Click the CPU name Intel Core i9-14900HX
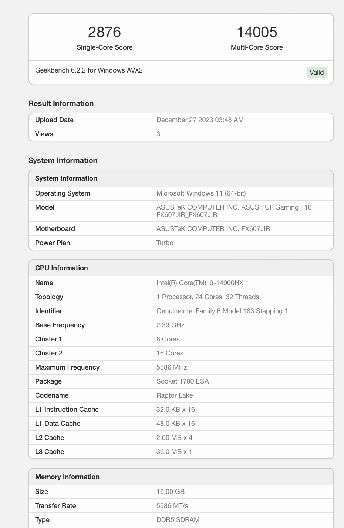The height and width of the screenshot is (528, 344). 200,283
